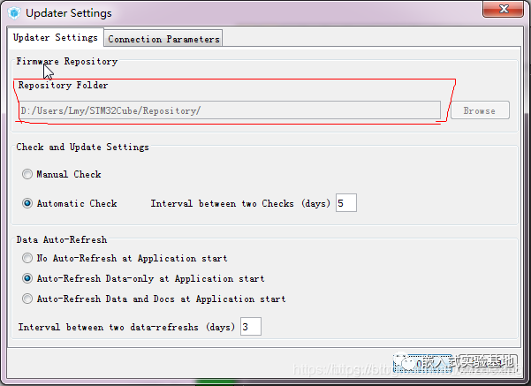Click the Repository Folder label
This screenshot has width=531, height=386.
64,86
